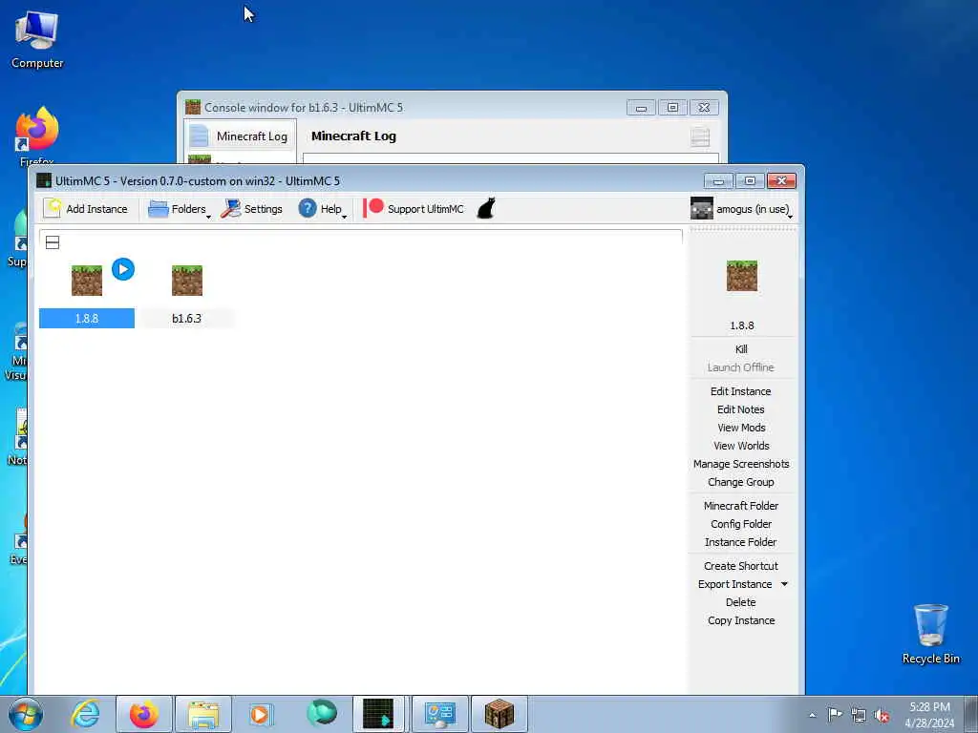978x733 pixels.
Task: Launch Internet Explorer from the taskbar
Action: [x=85, y=714]
